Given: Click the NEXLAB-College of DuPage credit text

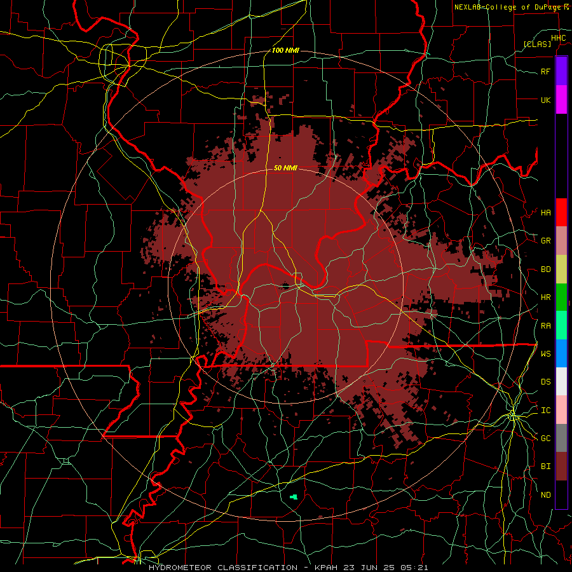Looking at the screenshot, I should click(x=507, y=7).
